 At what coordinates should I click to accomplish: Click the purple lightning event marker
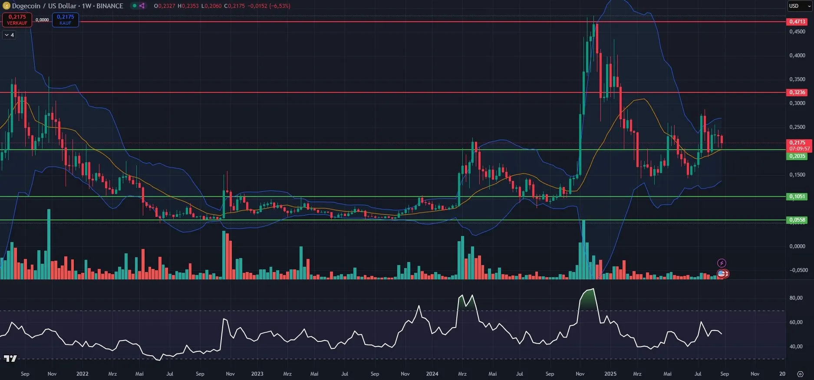(x=722, y=263)
